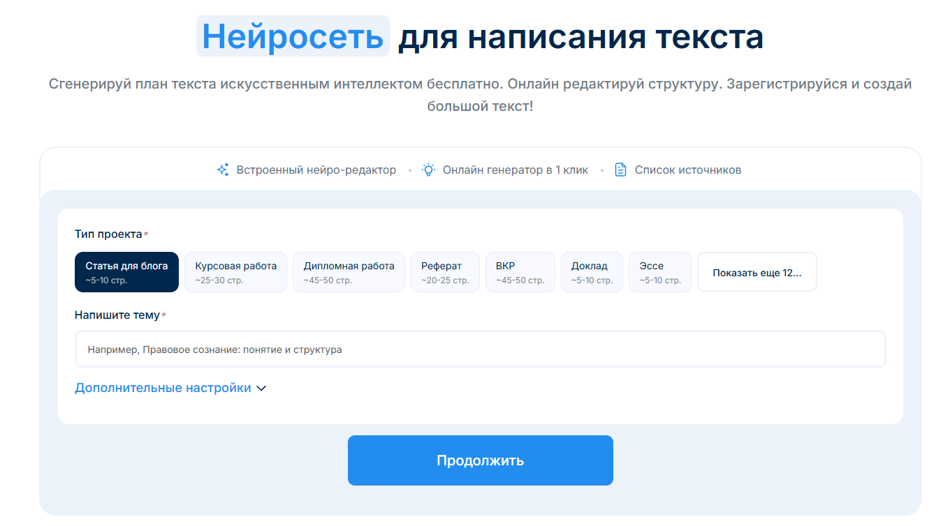Open 'Дополнительные настройки' link
Viewport: 950px width, 526px height.
(163, 388)
